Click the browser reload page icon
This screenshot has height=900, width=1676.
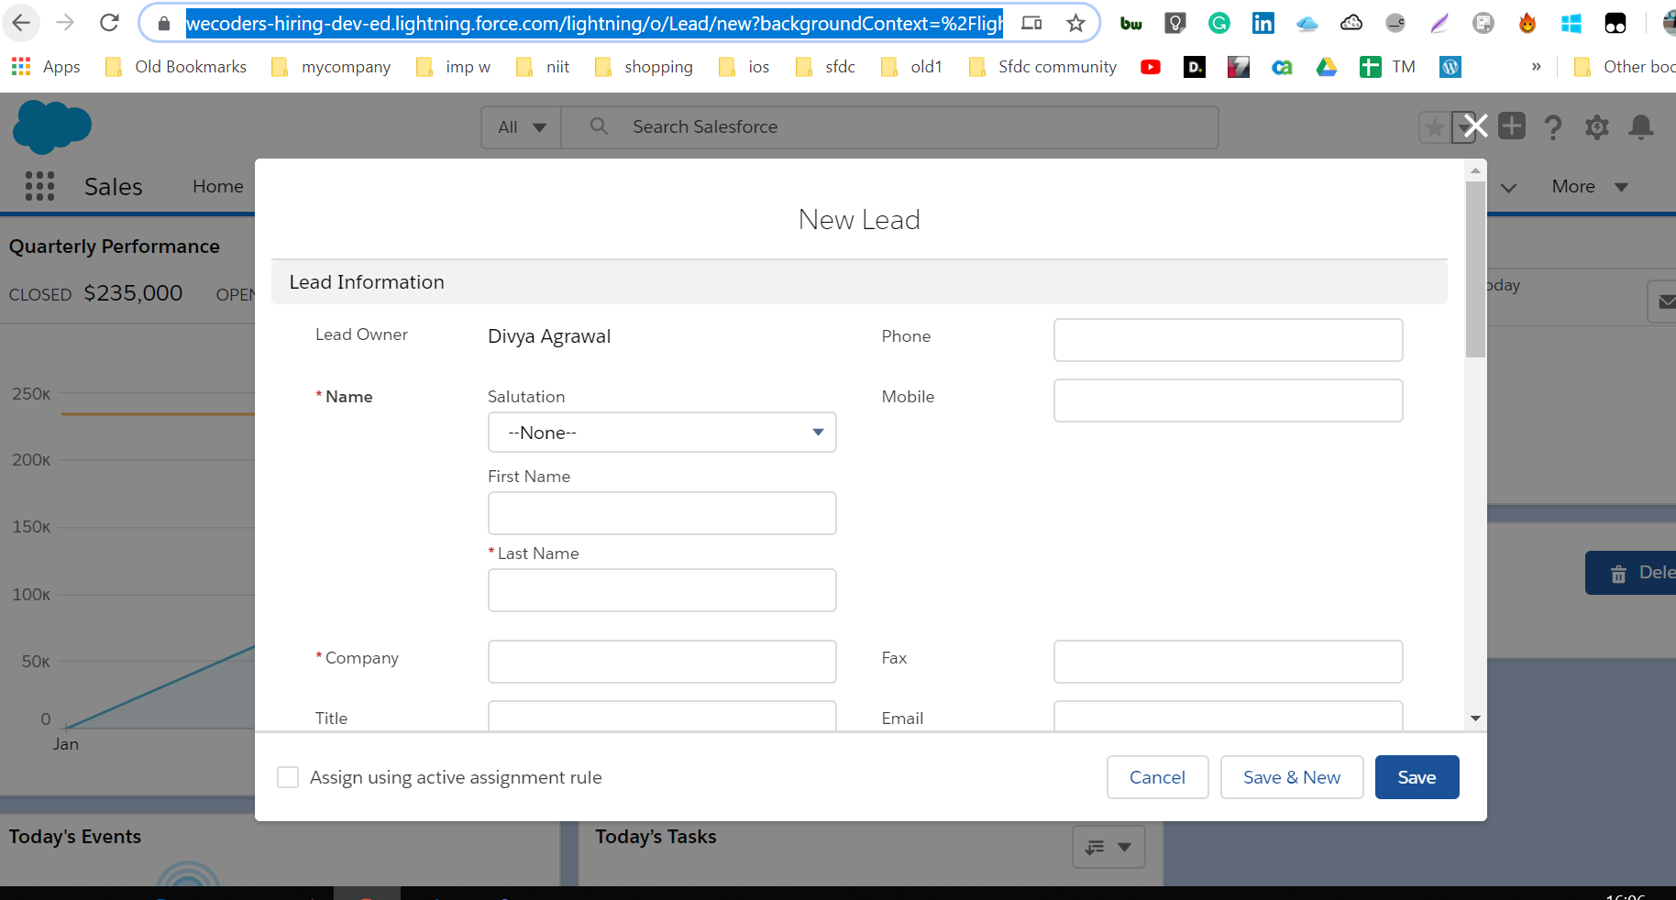109,23
